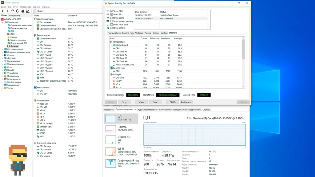
Task: Open the Сервис menu
Action: point(36,7)
